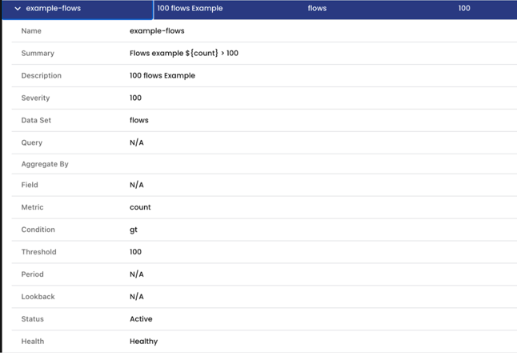Screen dimensions: 517x356
Task: Click the 'flows' data set header cell
Action: click(x=317, y=9)
